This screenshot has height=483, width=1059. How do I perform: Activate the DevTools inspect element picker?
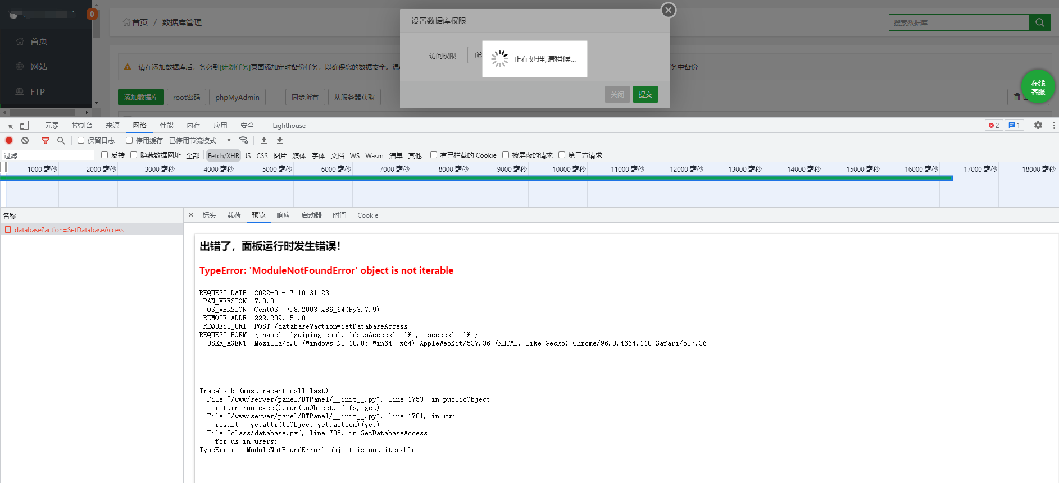(9, 126)
